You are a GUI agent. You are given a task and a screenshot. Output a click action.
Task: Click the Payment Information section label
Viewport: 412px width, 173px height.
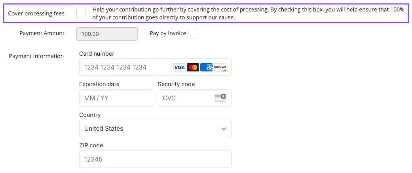(x=36, y=56)
